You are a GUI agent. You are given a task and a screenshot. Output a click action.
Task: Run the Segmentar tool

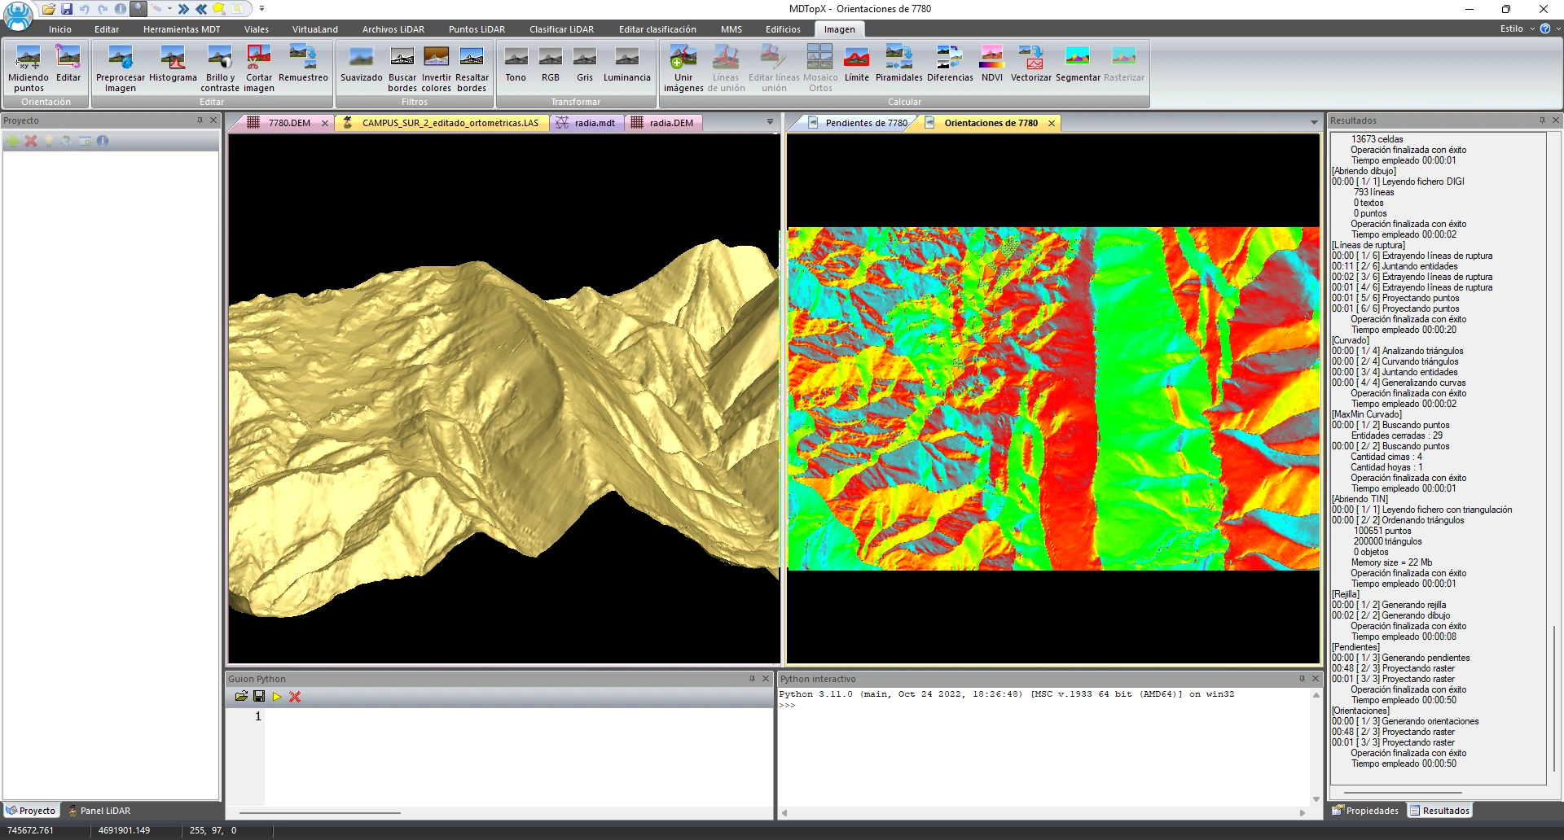[1078, 63]
